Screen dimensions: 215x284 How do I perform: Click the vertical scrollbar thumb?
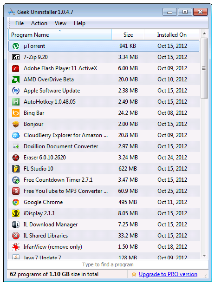[x=204, y=68]
